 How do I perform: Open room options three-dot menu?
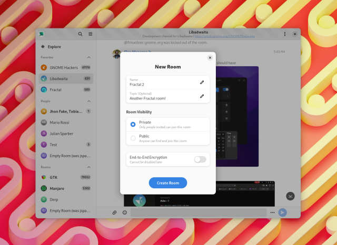click(285, 34)
